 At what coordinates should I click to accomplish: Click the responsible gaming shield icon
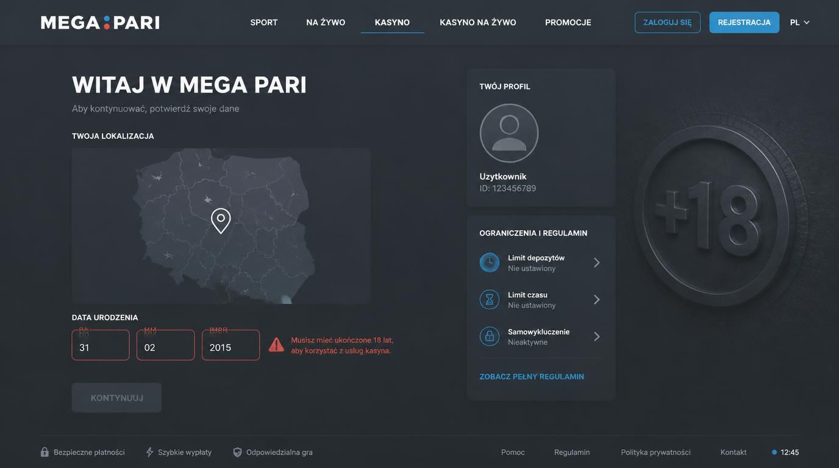click(x=237, y=452)
